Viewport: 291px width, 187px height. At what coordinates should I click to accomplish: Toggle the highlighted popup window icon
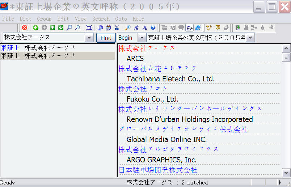click(190, 28)
